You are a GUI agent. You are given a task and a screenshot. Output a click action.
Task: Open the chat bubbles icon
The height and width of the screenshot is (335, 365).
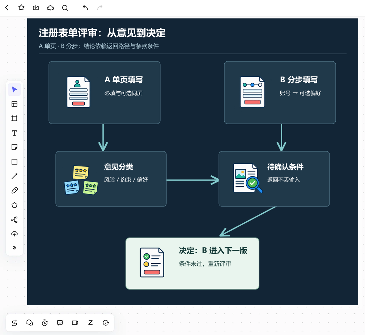pos(30,323)
